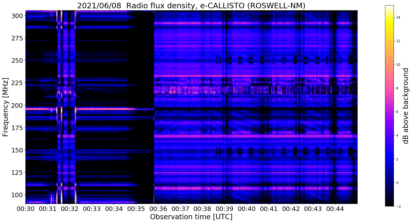Screen dimensions: 412x223
Task: Click the colorbar tick label 12
Action: (398, 41)
